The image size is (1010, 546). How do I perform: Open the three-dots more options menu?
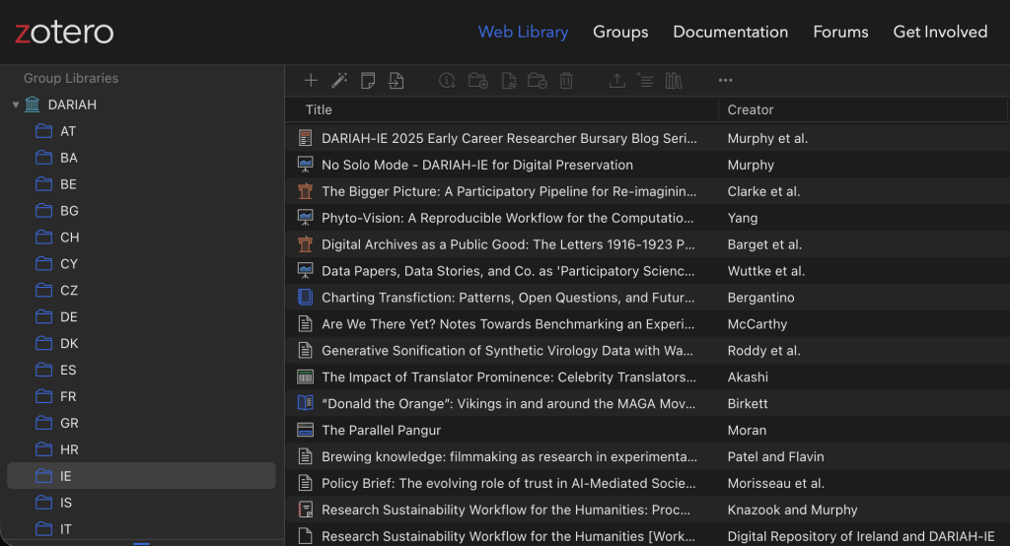[x=725, y=81]
